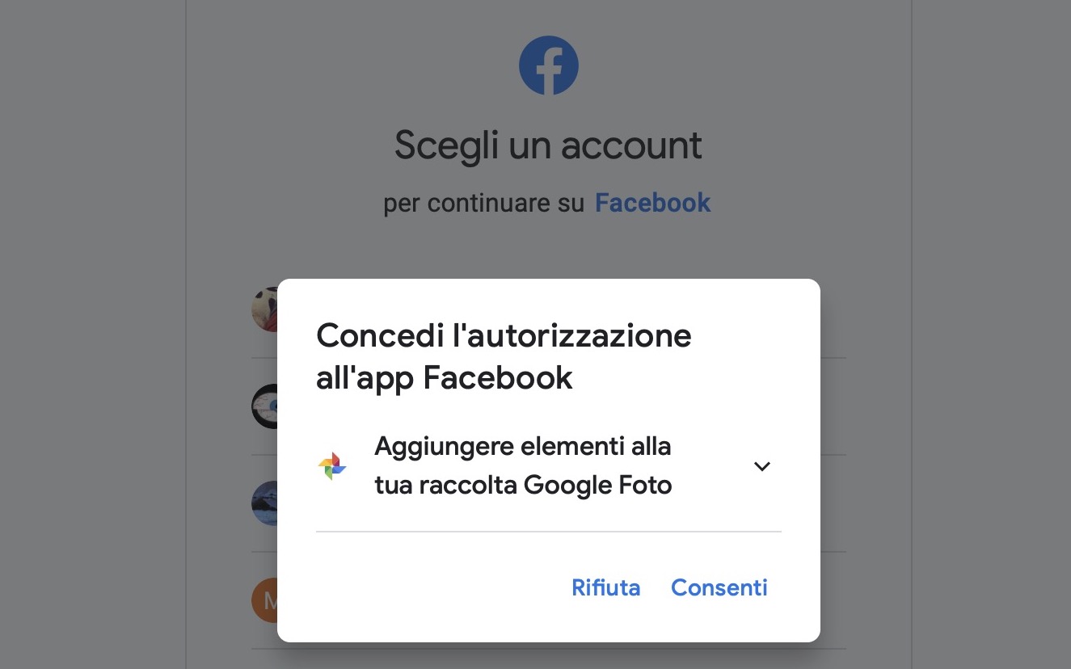Expand the Google Foto permission details chevron
1071x669 pixels.
762,466
